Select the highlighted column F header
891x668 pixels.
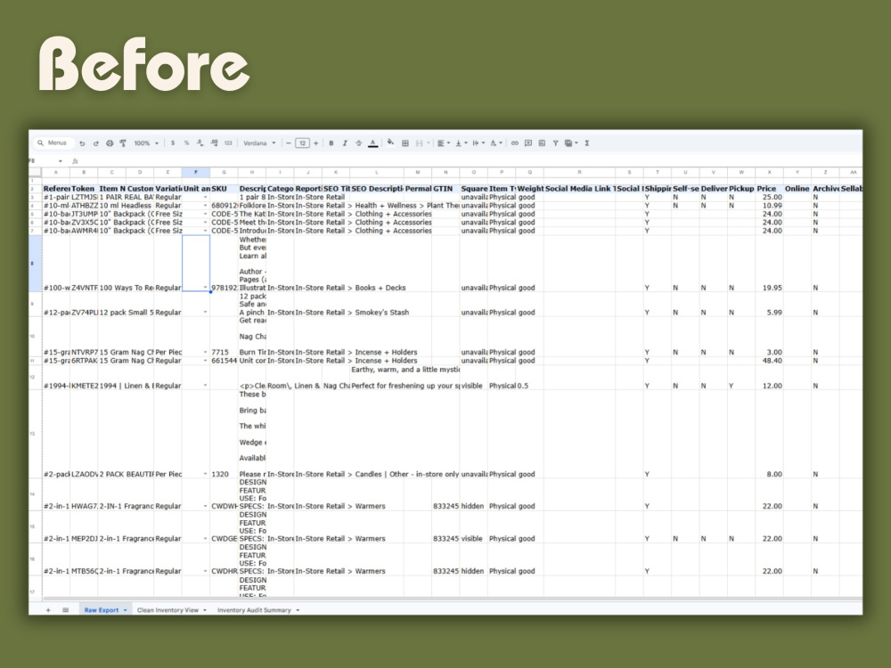pos(196,172)
